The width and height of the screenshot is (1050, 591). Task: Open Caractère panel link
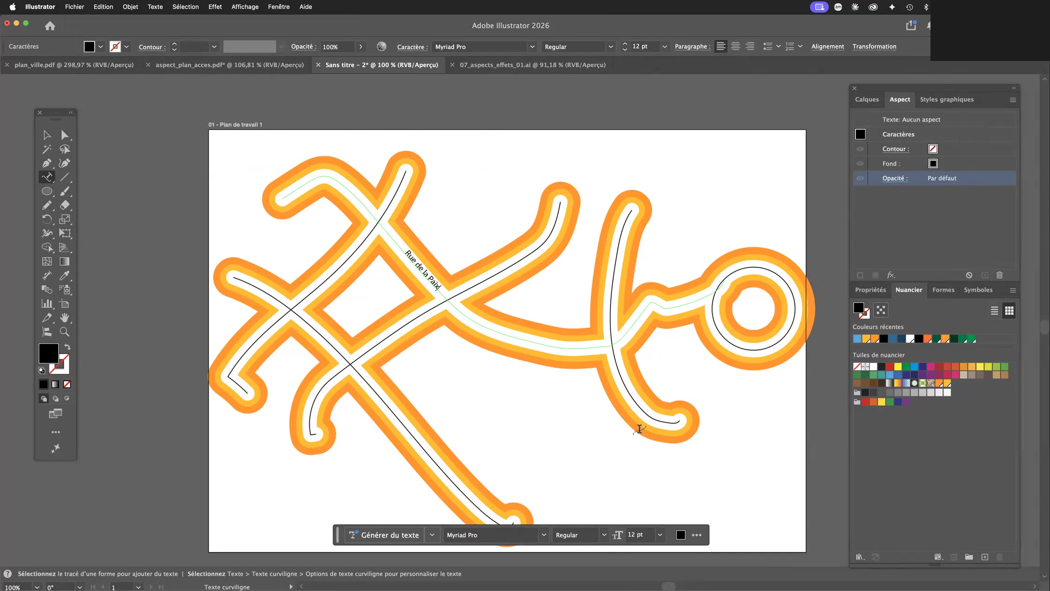coord(412,47)
